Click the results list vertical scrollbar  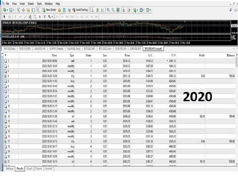236,99
